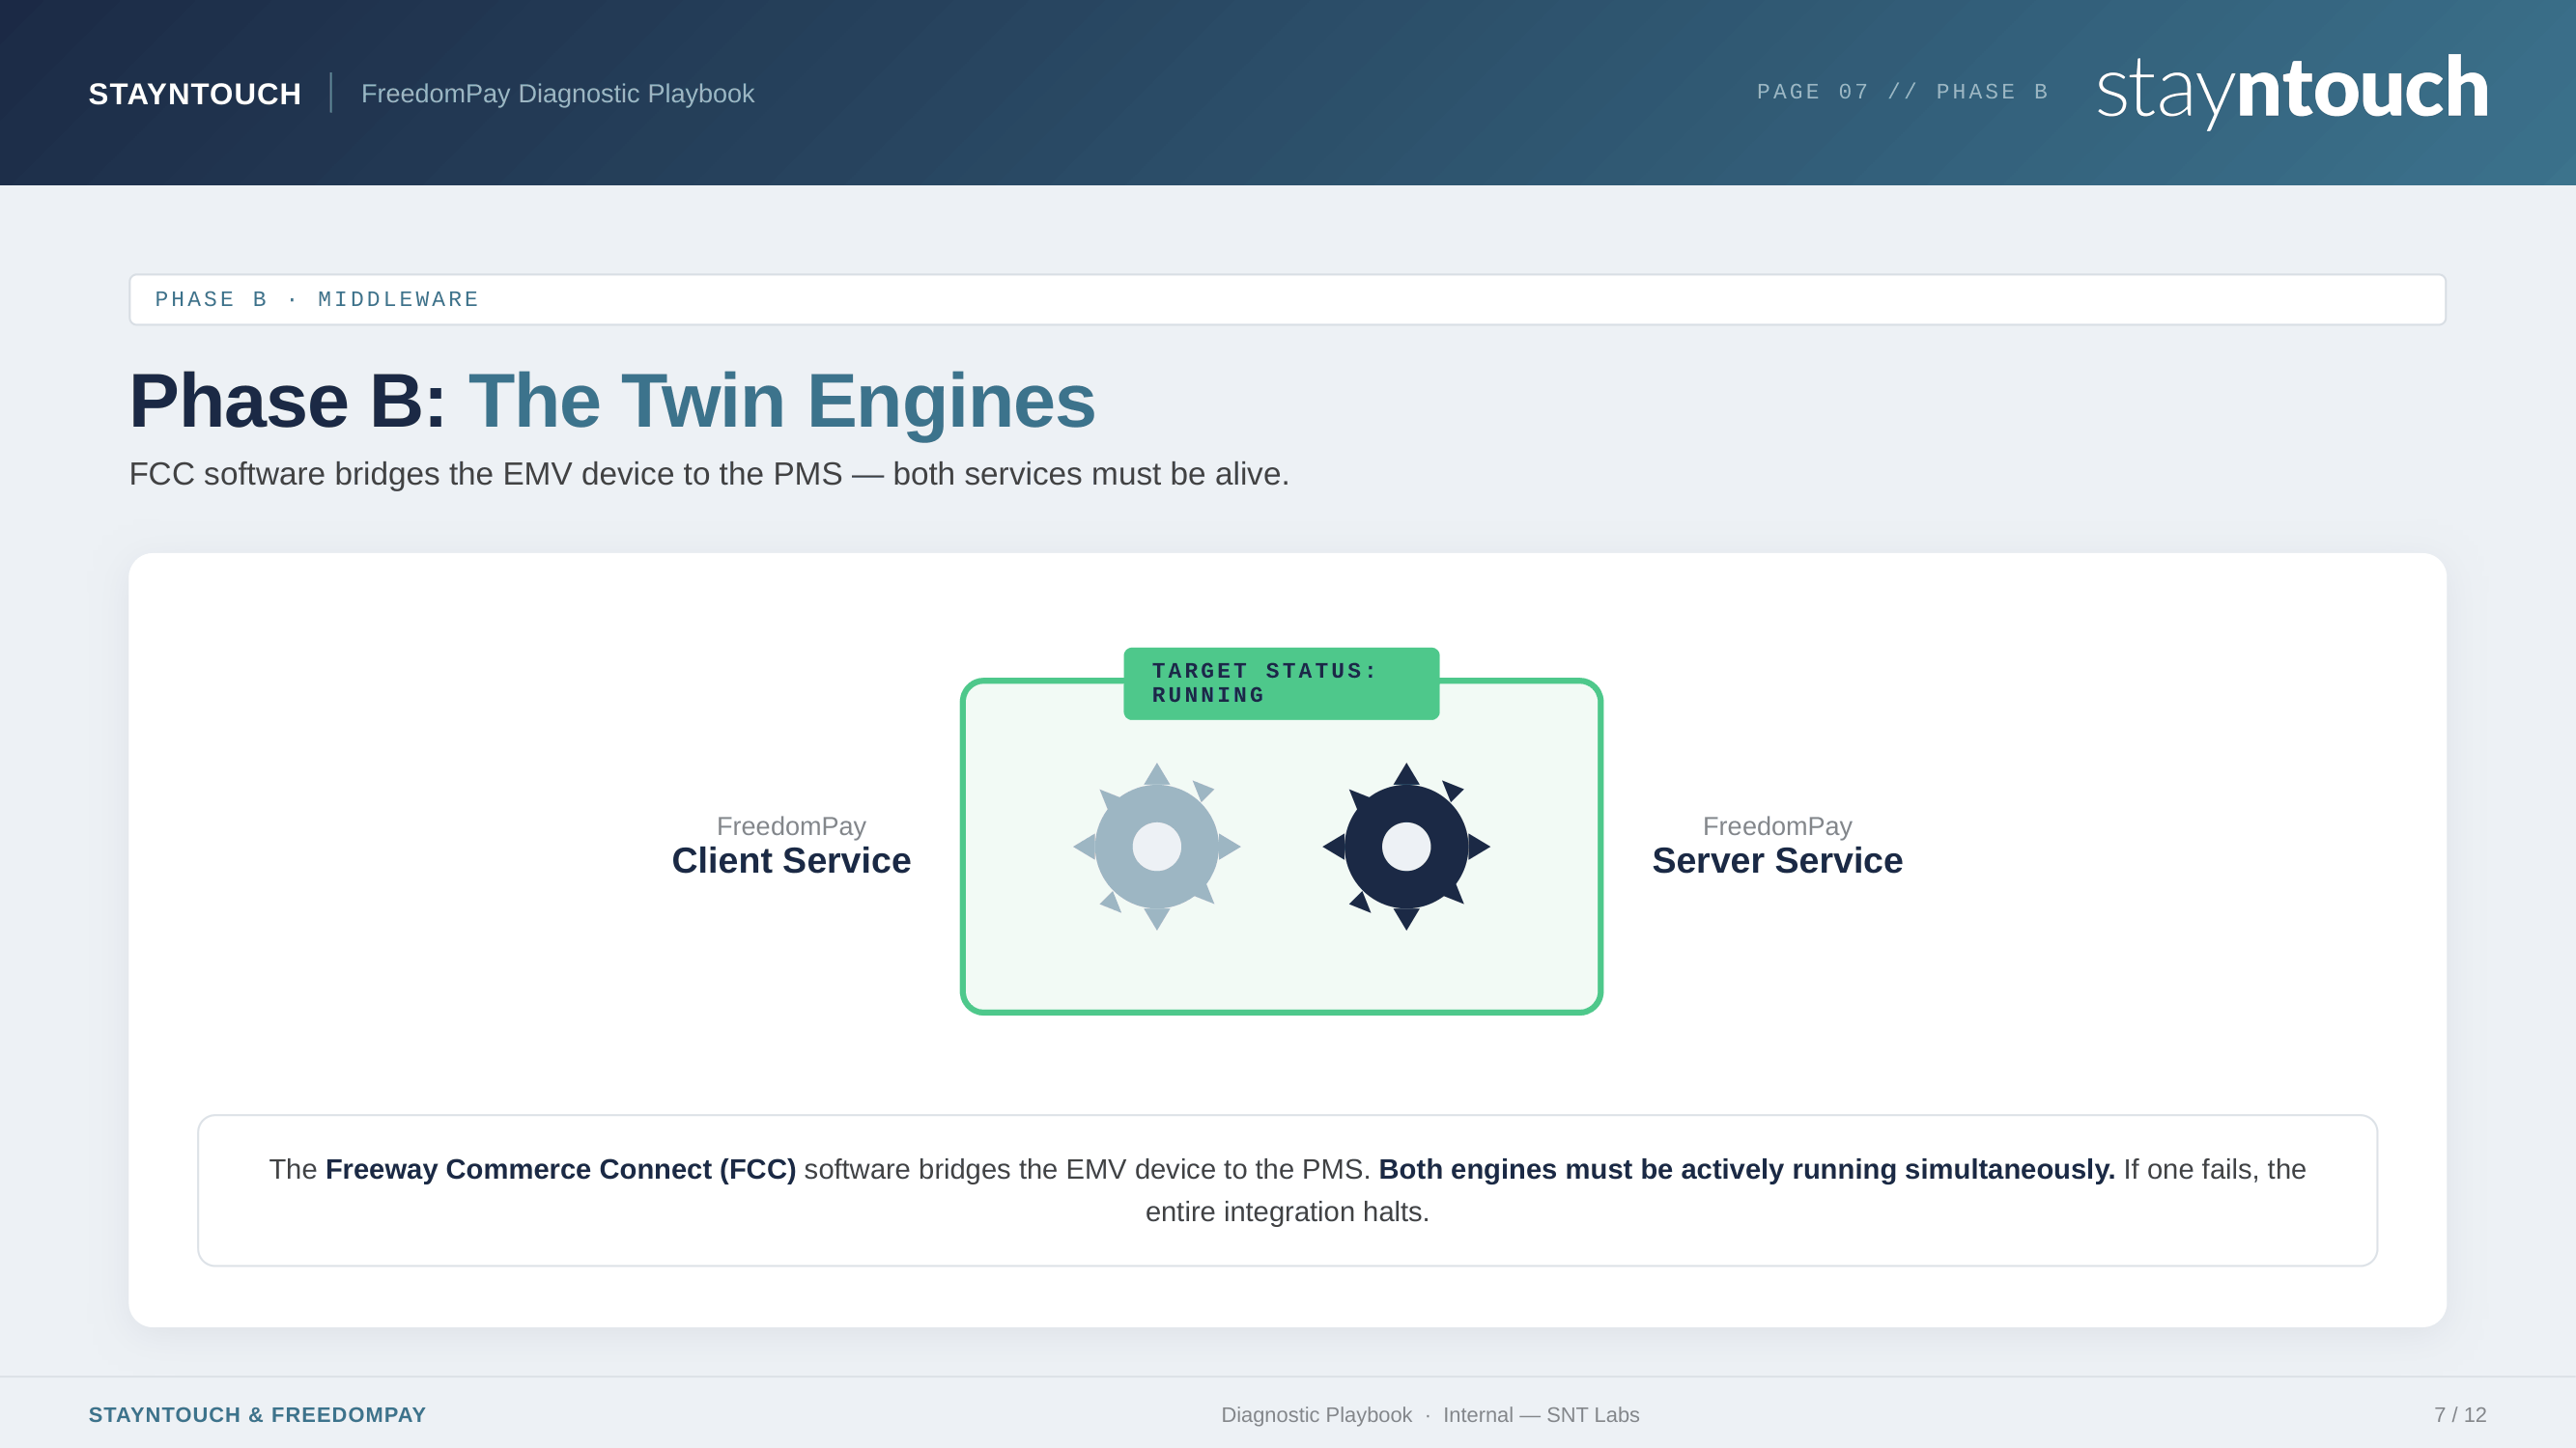2576x1448 pixels.
Task: Click the FreedomPay text above Client Service
Action: [790, 826]
